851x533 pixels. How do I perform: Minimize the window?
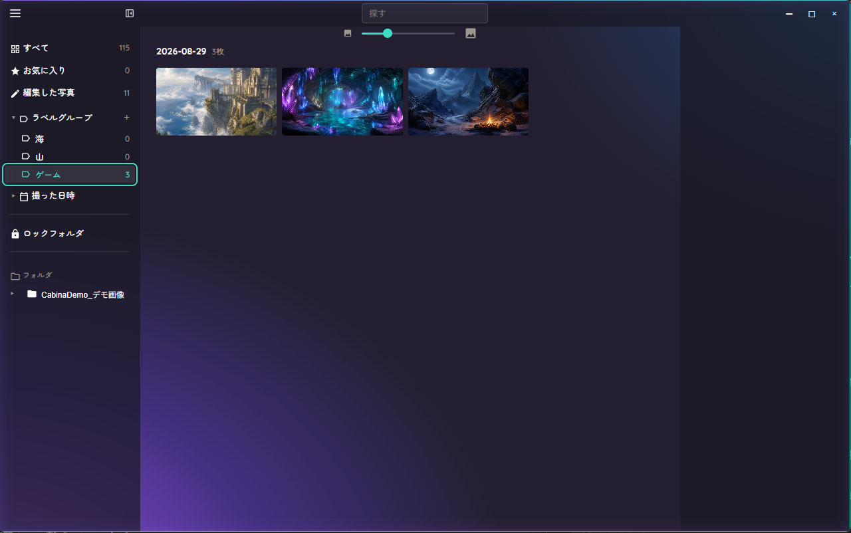(789, 14)
